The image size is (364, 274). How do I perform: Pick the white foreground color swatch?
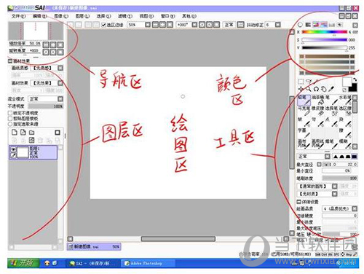pyautogui.click(x=347, y=82)
